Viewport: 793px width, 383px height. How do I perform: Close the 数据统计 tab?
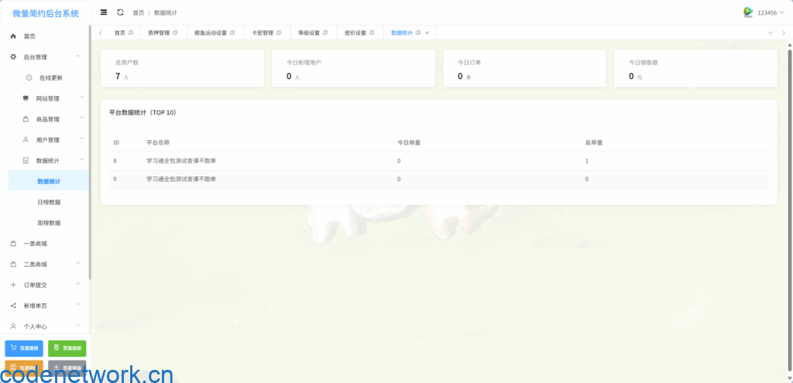click(x=427, y=32)
